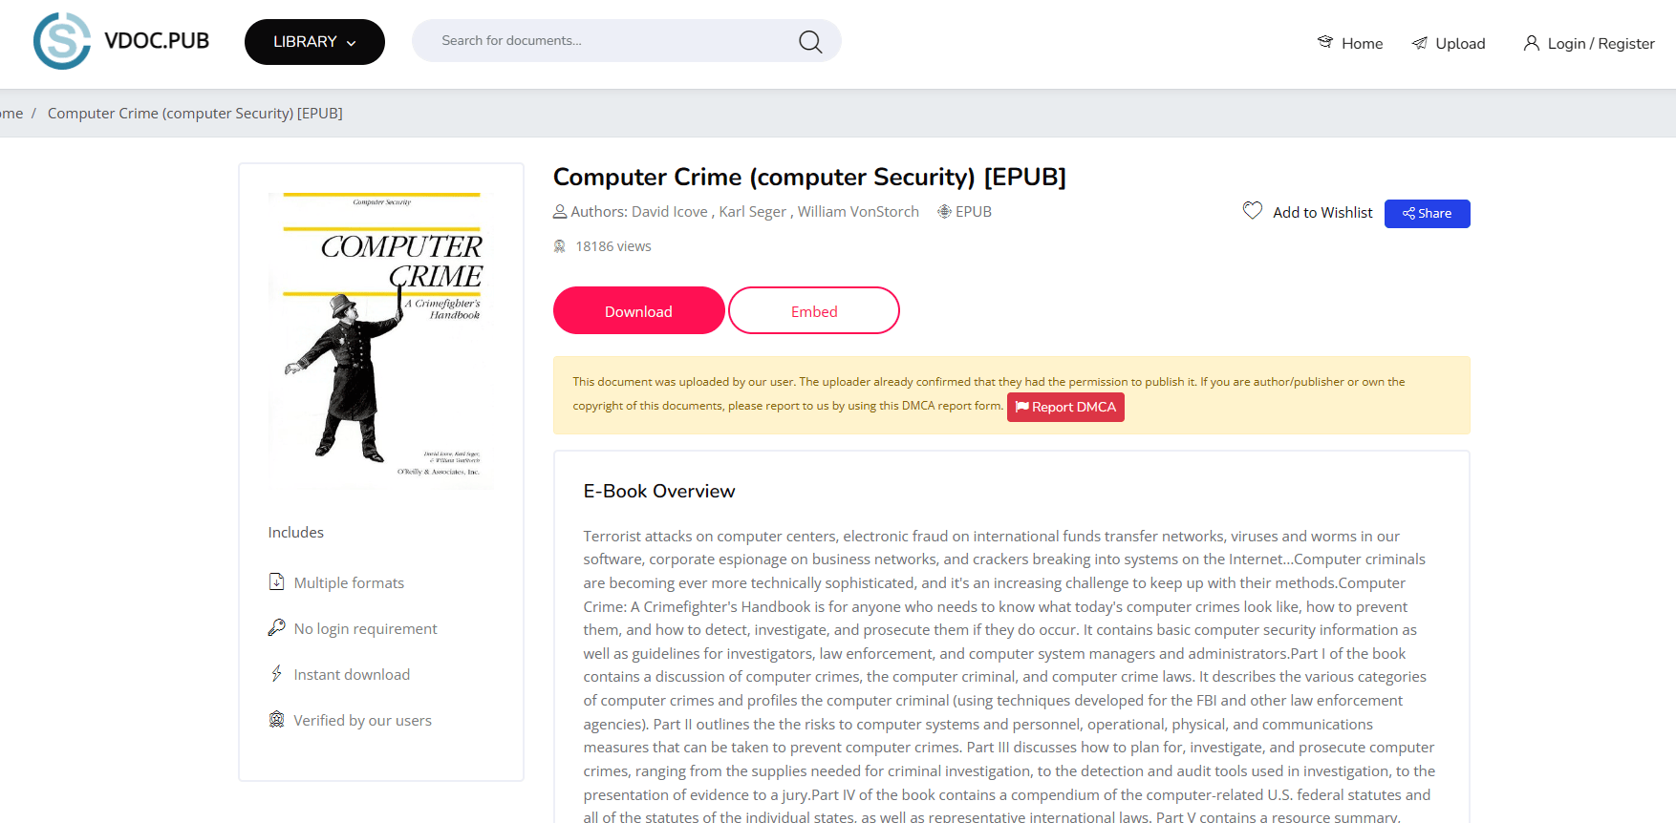Click the No login requirement key icon
This screenshot has width=1676, height=823.
click(x=276, y=627)
